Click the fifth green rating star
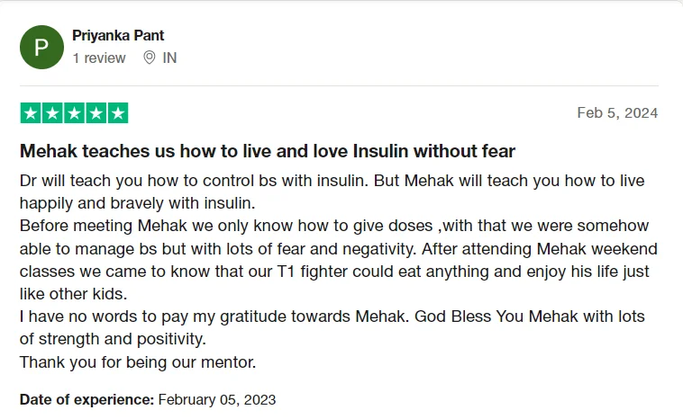 pos(117,113)
